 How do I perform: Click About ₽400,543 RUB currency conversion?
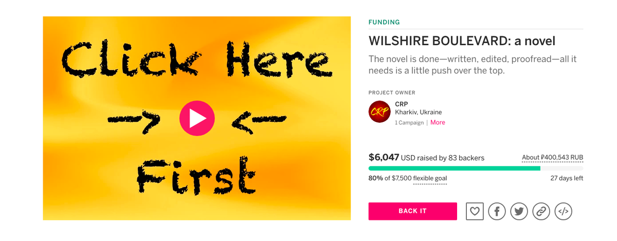552,158
